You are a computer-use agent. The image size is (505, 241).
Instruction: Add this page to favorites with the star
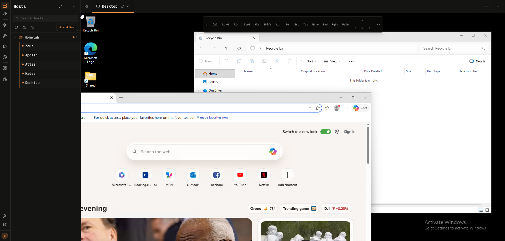pyautogui.click(x=318, y=108)
